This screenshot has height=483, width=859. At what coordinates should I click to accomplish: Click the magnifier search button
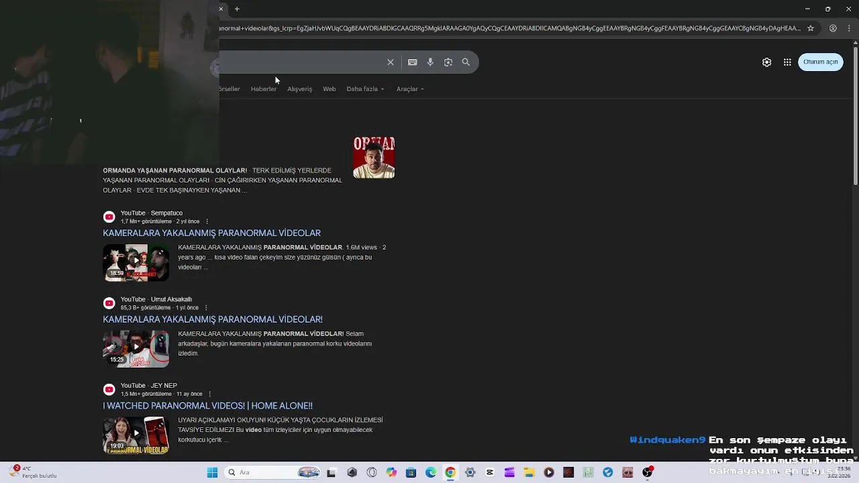tap(466, 62)
